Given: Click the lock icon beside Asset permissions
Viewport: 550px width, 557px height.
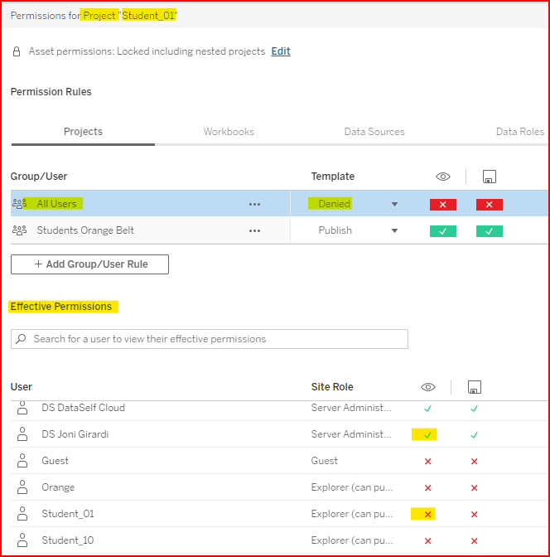Looking at the screenshot, I should tap(17, 51).
